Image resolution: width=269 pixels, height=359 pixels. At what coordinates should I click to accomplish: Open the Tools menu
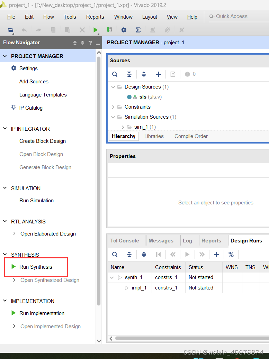[x=70, y=17]
